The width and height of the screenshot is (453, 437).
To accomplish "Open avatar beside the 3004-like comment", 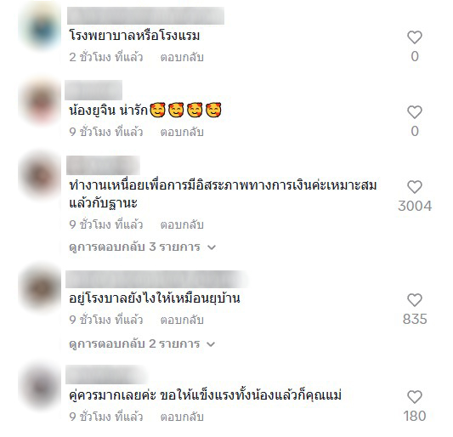I will click(x=41, y=175).
